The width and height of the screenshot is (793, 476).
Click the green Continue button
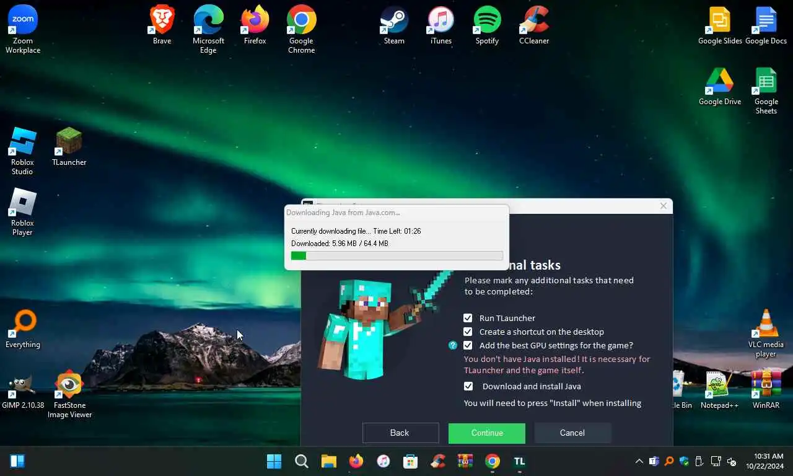click(487, 433)
